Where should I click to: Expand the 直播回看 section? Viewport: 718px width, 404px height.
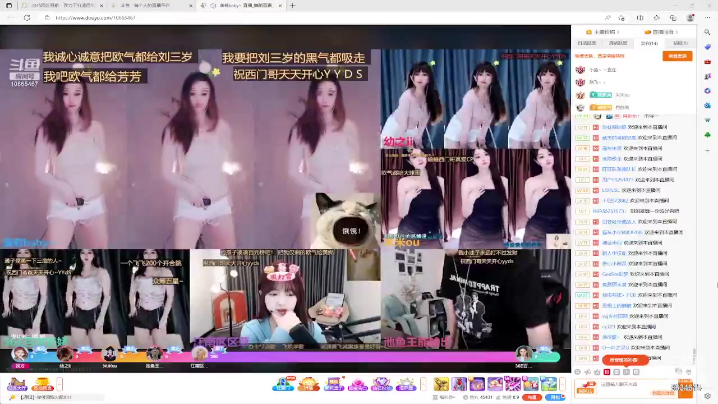click(661, 32)
